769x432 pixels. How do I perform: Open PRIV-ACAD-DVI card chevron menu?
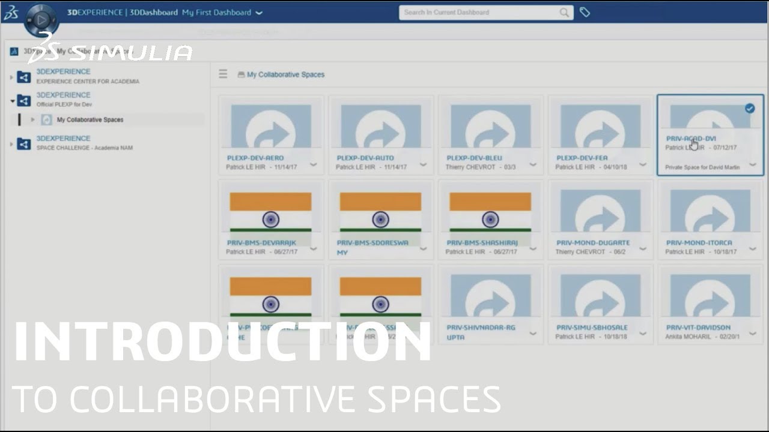[753, 164]
